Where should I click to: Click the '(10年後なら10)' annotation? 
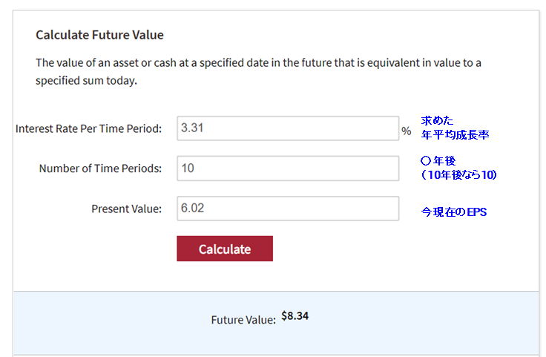tap(458, 174)
